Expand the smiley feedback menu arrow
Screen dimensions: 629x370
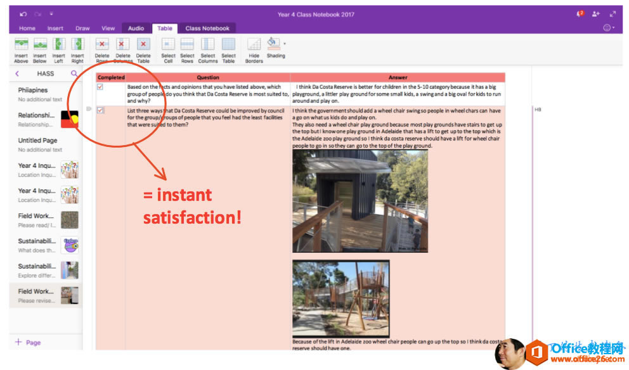[x=613, y=27]
